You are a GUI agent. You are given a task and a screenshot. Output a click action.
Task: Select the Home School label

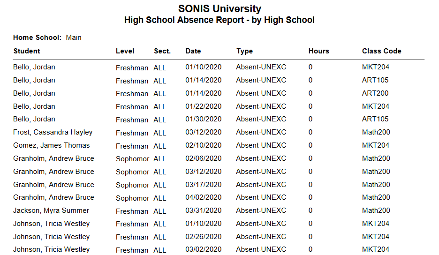pyautogui.click(x=37, y=37)
